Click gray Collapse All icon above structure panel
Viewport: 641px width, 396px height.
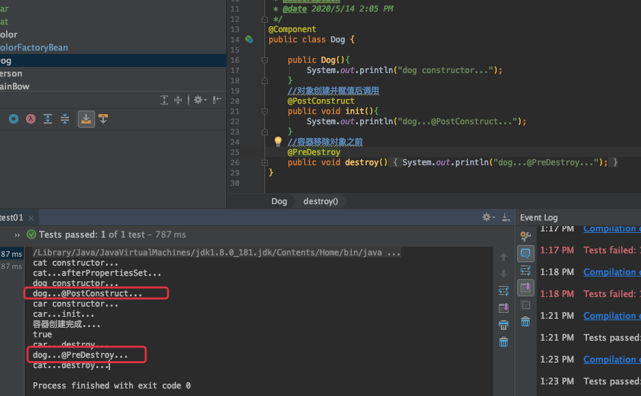(x=178, y=100)
